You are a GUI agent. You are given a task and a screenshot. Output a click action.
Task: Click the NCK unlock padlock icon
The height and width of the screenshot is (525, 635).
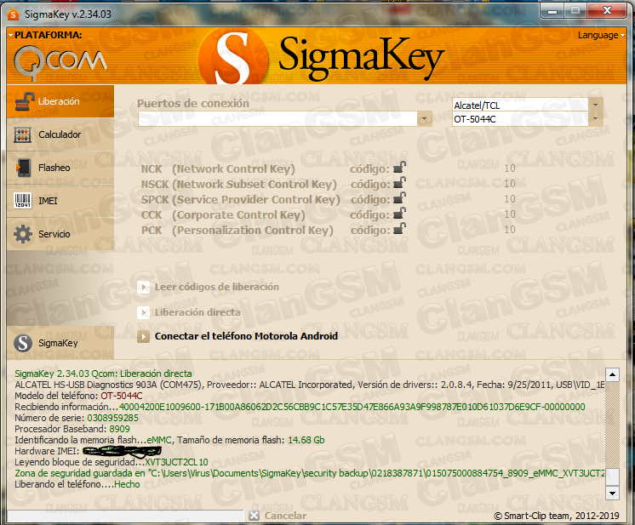click(399, 167)
